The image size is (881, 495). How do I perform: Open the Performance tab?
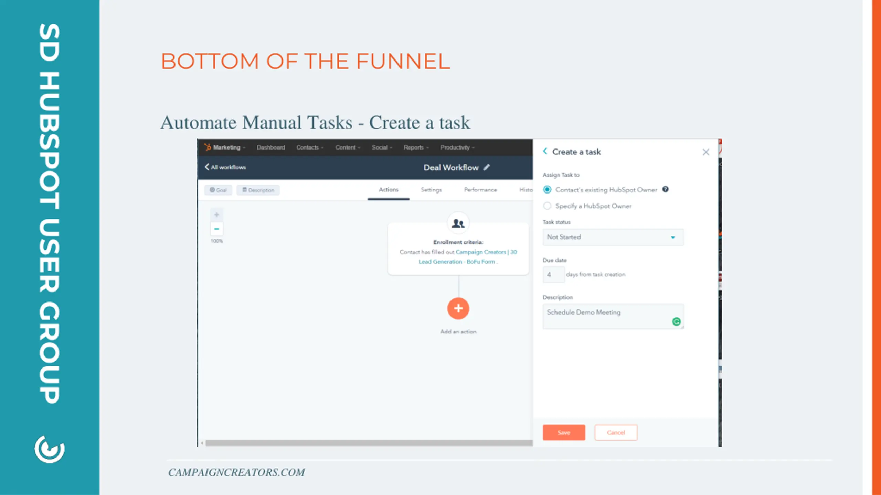[480, 190]
